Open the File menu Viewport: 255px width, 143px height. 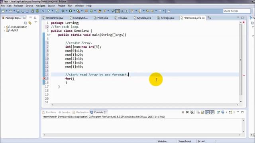3,6
